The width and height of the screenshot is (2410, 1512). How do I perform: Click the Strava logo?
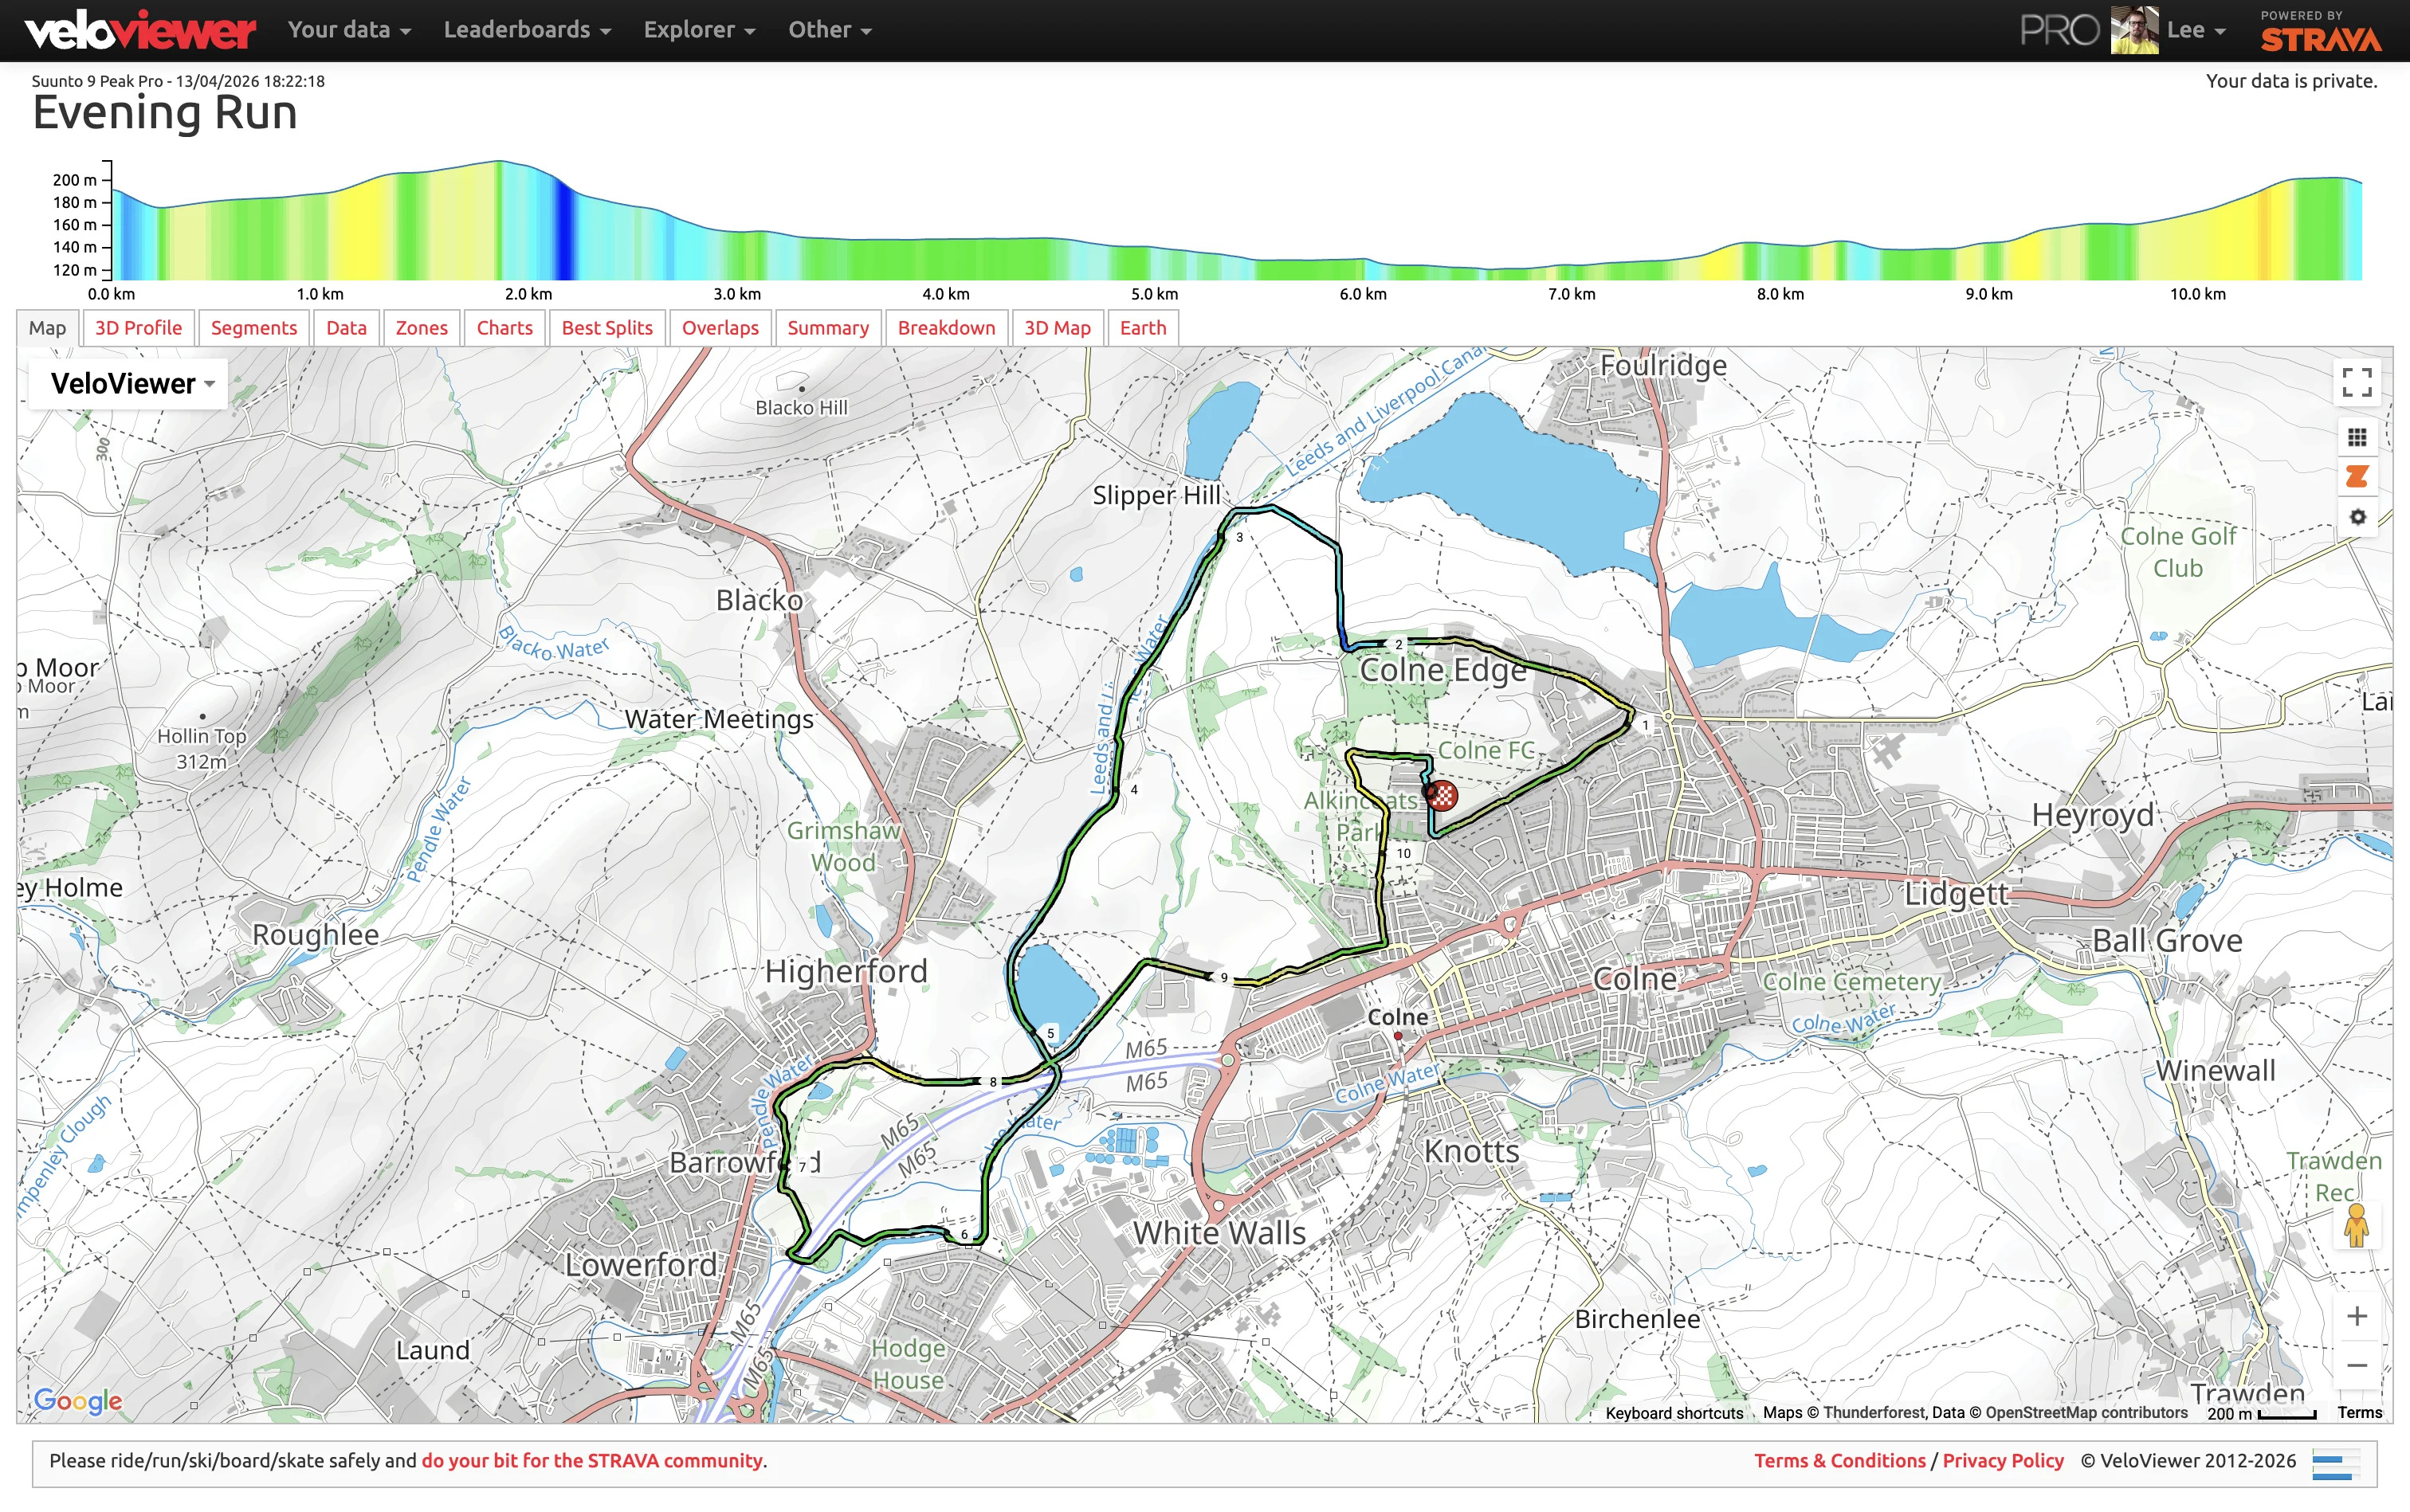[x=2321, y=38]
